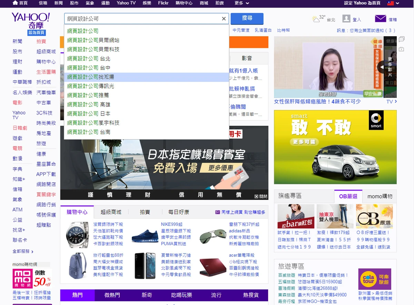Open the weather sun icon for Taipei
414x305 pixels.
coord(315,19)
